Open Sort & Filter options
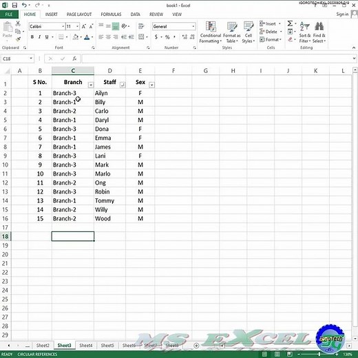Screen dimensions: 358x358 pos(305,32)
